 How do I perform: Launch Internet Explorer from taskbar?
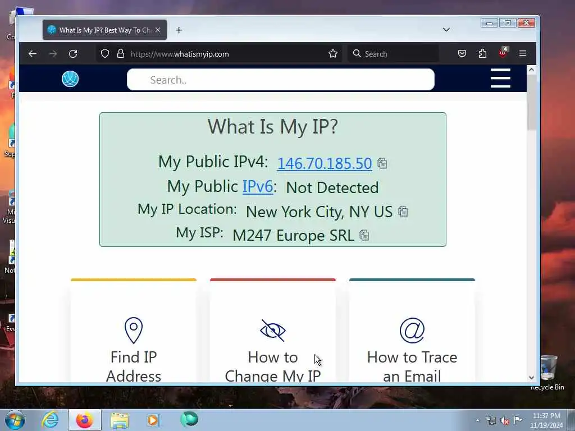[50, 420]
